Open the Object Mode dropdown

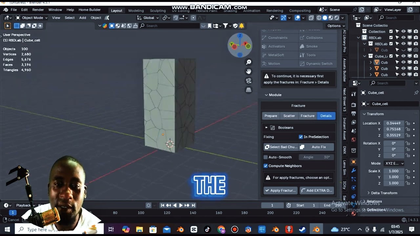pos(31,18)
